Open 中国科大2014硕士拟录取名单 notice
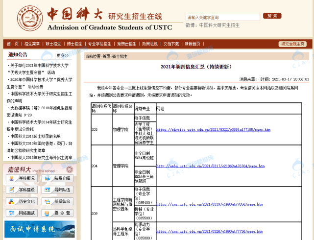Screen dimensions: 314x240 34,136
